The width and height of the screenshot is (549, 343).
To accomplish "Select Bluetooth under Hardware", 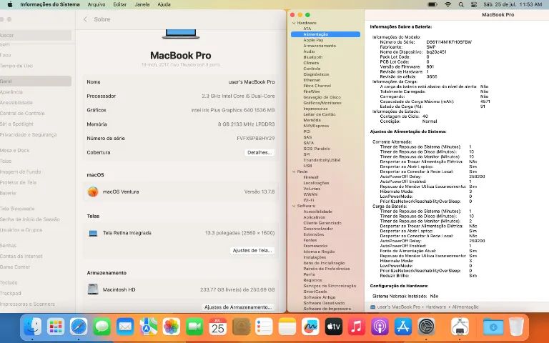I will point(312,57).
